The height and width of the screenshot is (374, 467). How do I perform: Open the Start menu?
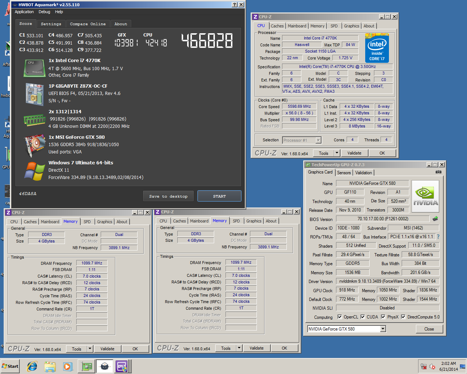click(x=10, y=366)
